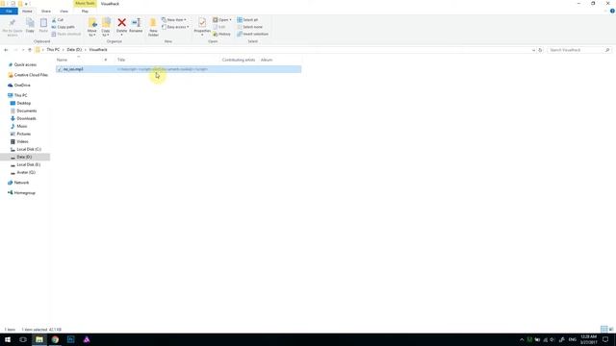
Task: Click the File Explorer taskbar icon
Action: (x=39, y=339)
